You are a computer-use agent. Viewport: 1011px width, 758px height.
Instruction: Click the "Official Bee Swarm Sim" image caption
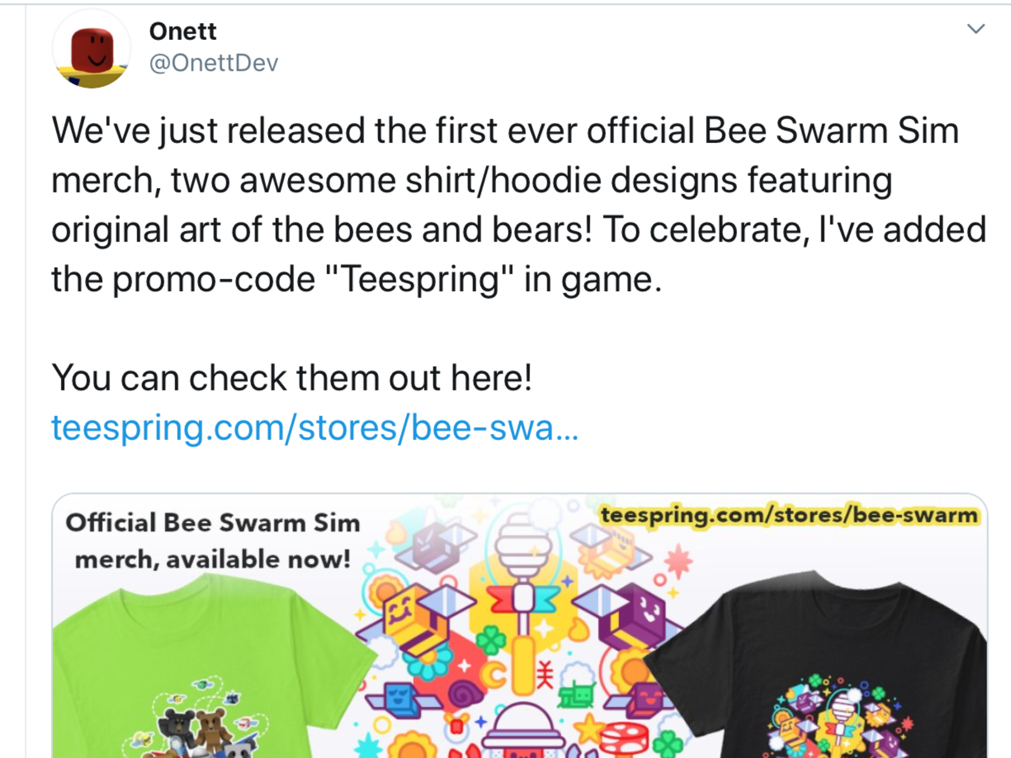point(213,523)
